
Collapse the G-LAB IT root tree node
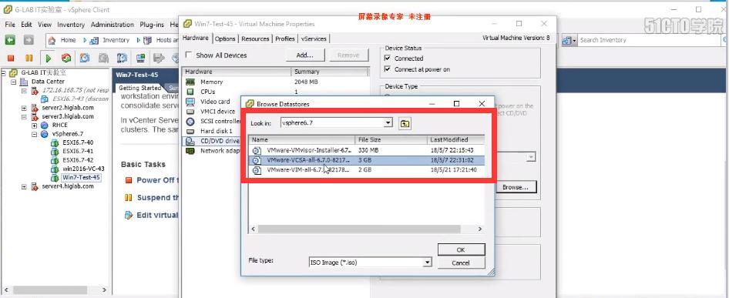[x=4, y=73]
